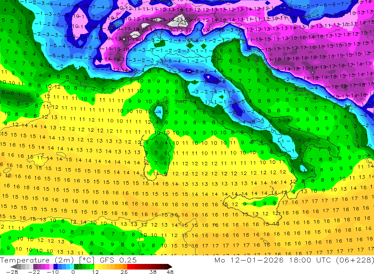
Task: Pick the bright yellow swatch after green
Action: 96,267
